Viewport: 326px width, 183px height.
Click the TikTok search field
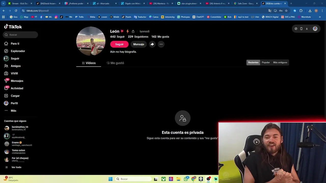coord(20,35)
